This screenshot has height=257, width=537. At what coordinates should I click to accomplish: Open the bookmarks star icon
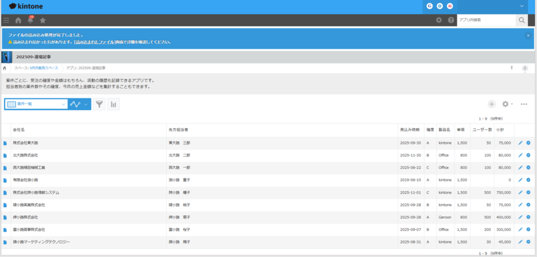coord(42,20)
